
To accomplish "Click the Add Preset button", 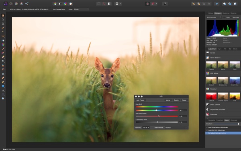I will tap(140, 100).
